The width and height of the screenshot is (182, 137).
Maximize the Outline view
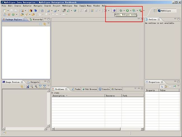(178, 19)
